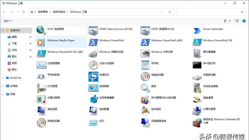Screen dimensions: 249x140
Task: Open 恢复驱动器 drive icon
Action: (197, 78)
